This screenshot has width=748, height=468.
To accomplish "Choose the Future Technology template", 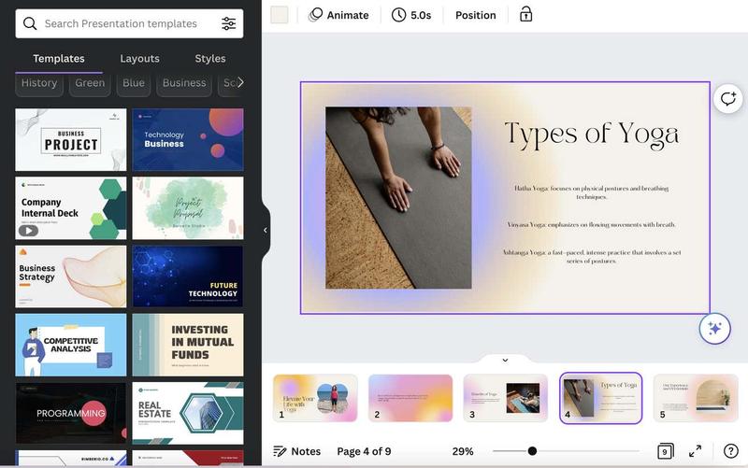I will [188, 277].
